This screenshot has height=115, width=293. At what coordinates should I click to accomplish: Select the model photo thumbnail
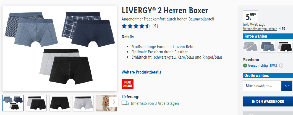(x=103, y=103)
